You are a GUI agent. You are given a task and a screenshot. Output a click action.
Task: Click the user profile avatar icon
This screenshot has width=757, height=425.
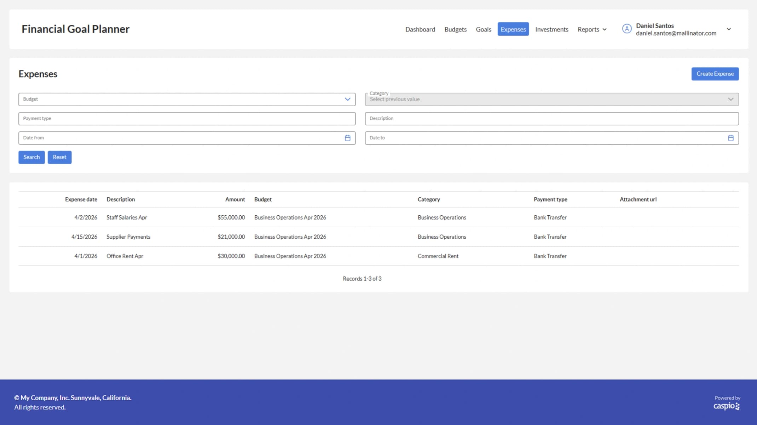click(626, 29)
